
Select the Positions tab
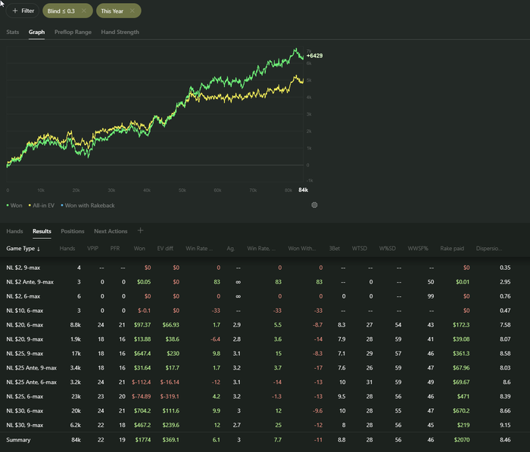click(72, 231)
